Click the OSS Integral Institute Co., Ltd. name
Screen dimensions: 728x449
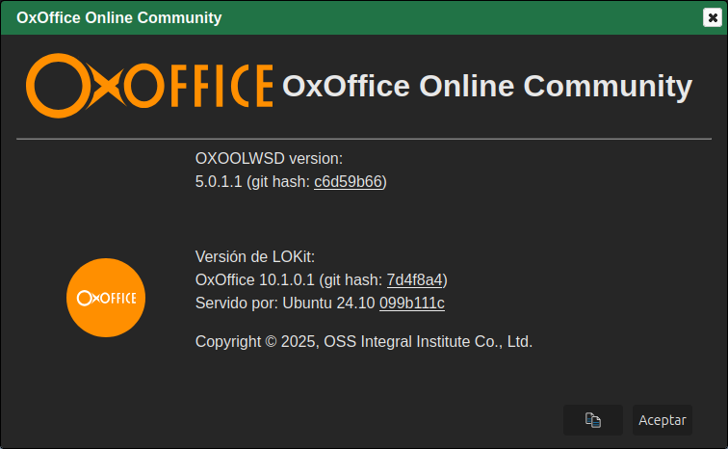pyautogui.click(x=428, y=341)
